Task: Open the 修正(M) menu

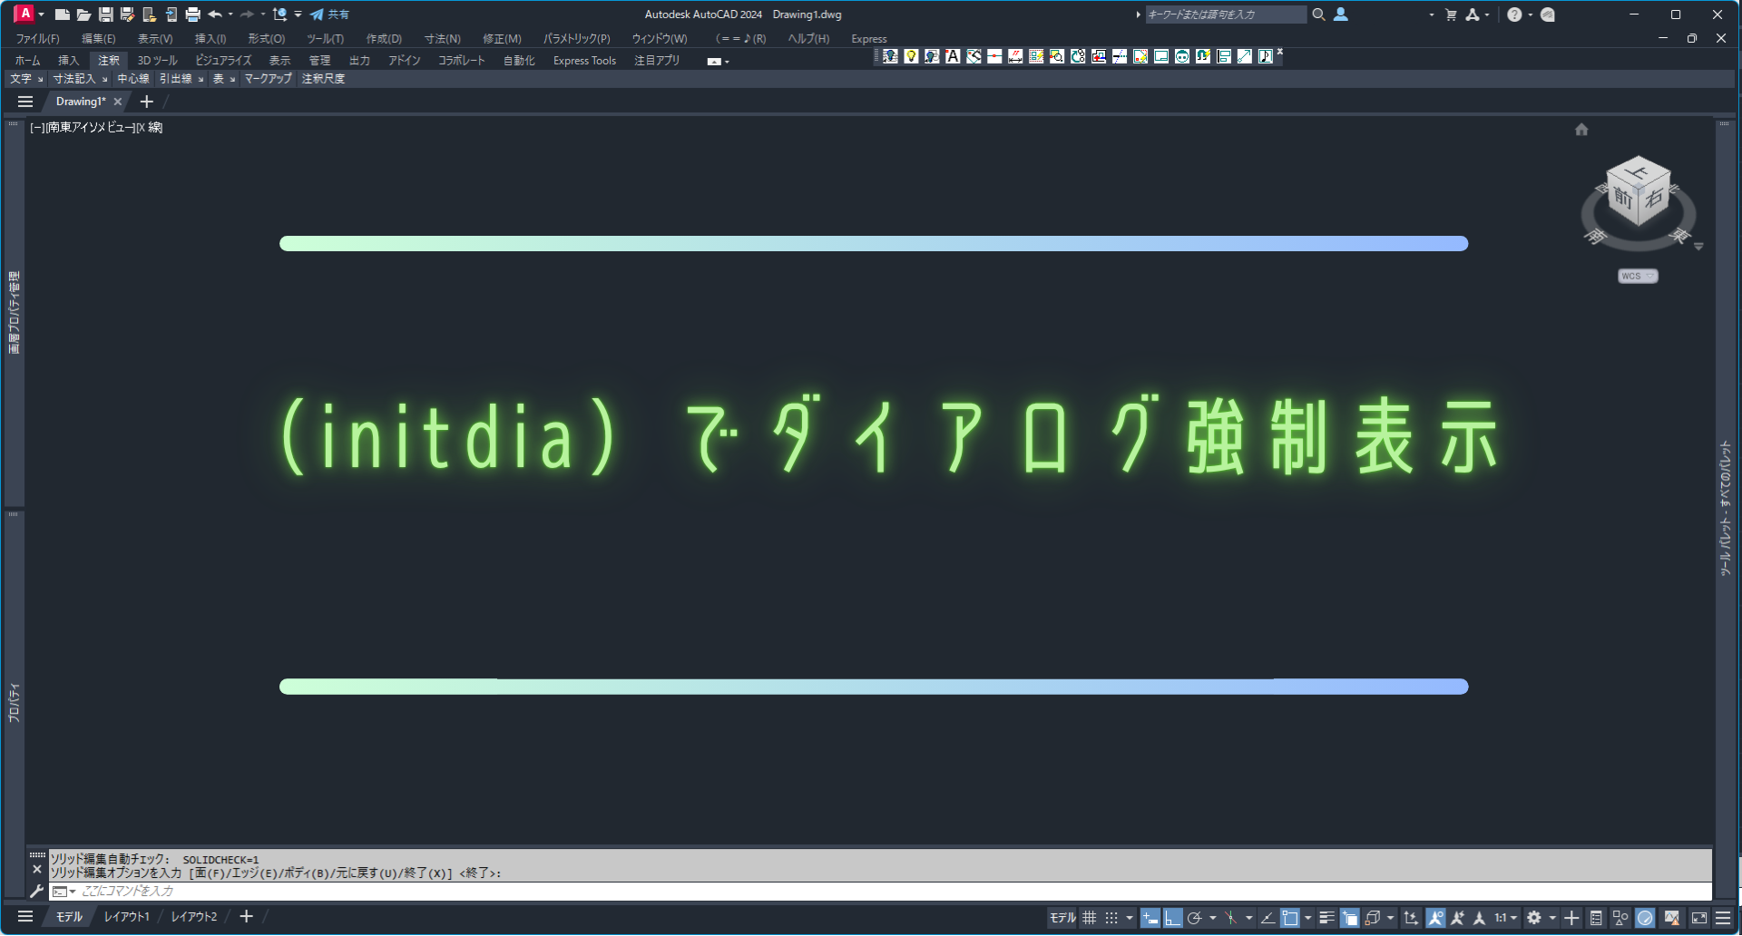Action: click(x=502, y=39)
